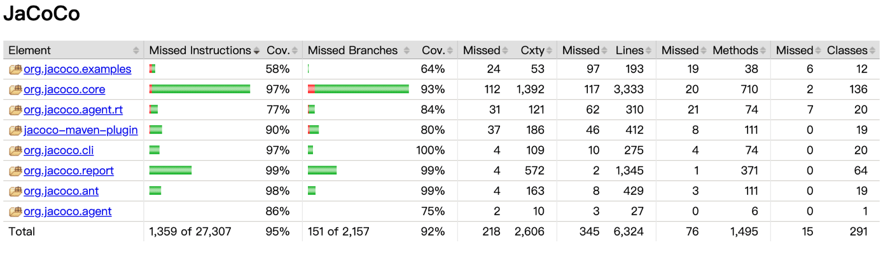Click package icon beside org.jacoco.core
The width and height of the screenshot is (883, 254).
(15, 90)
